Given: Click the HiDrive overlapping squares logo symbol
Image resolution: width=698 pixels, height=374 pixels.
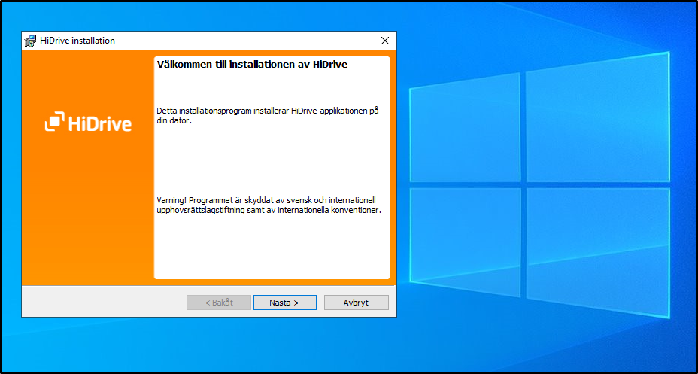Looking at the screenshot, I should tap(55, 123).
